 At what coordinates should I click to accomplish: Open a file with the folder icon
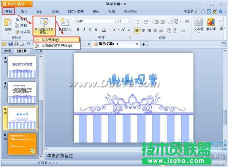(4, 43)
